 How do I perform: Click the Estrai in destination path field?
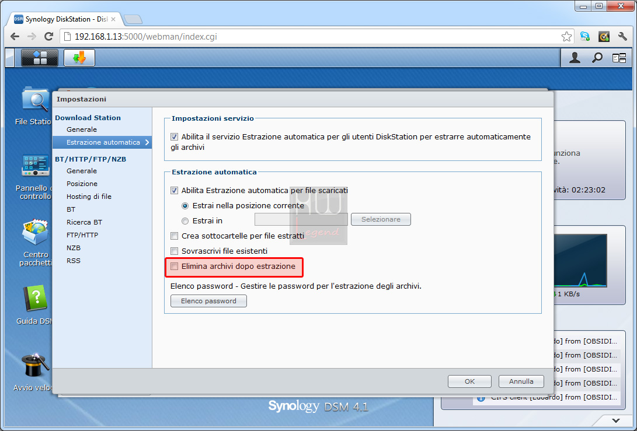[301, 219]
